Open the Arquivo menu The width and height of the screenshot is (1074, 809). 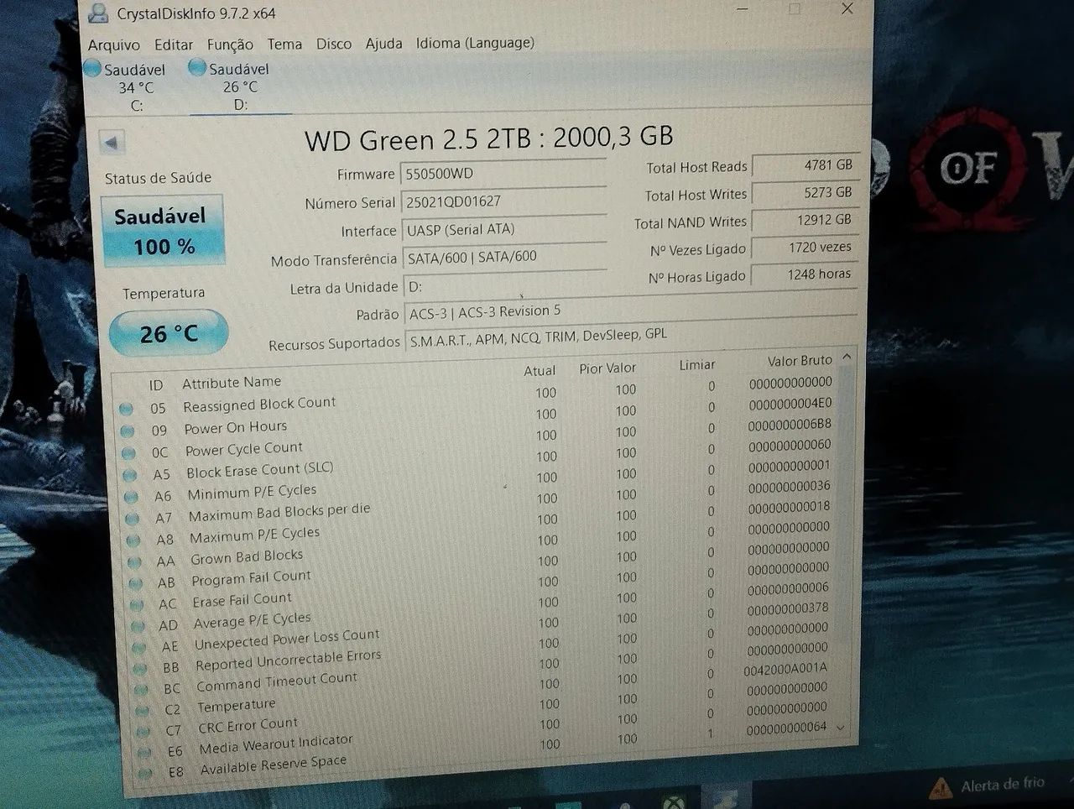[x=114, y=45]
